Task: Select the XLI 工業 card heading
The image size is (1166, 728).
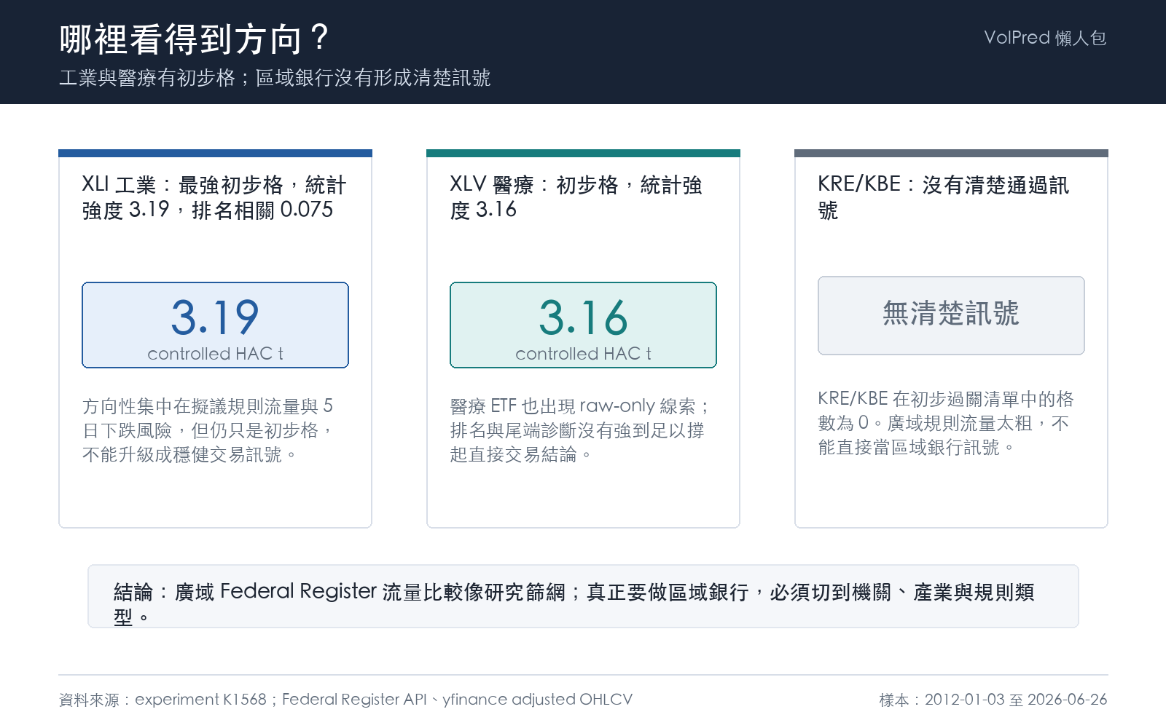Action: (214, 197)
